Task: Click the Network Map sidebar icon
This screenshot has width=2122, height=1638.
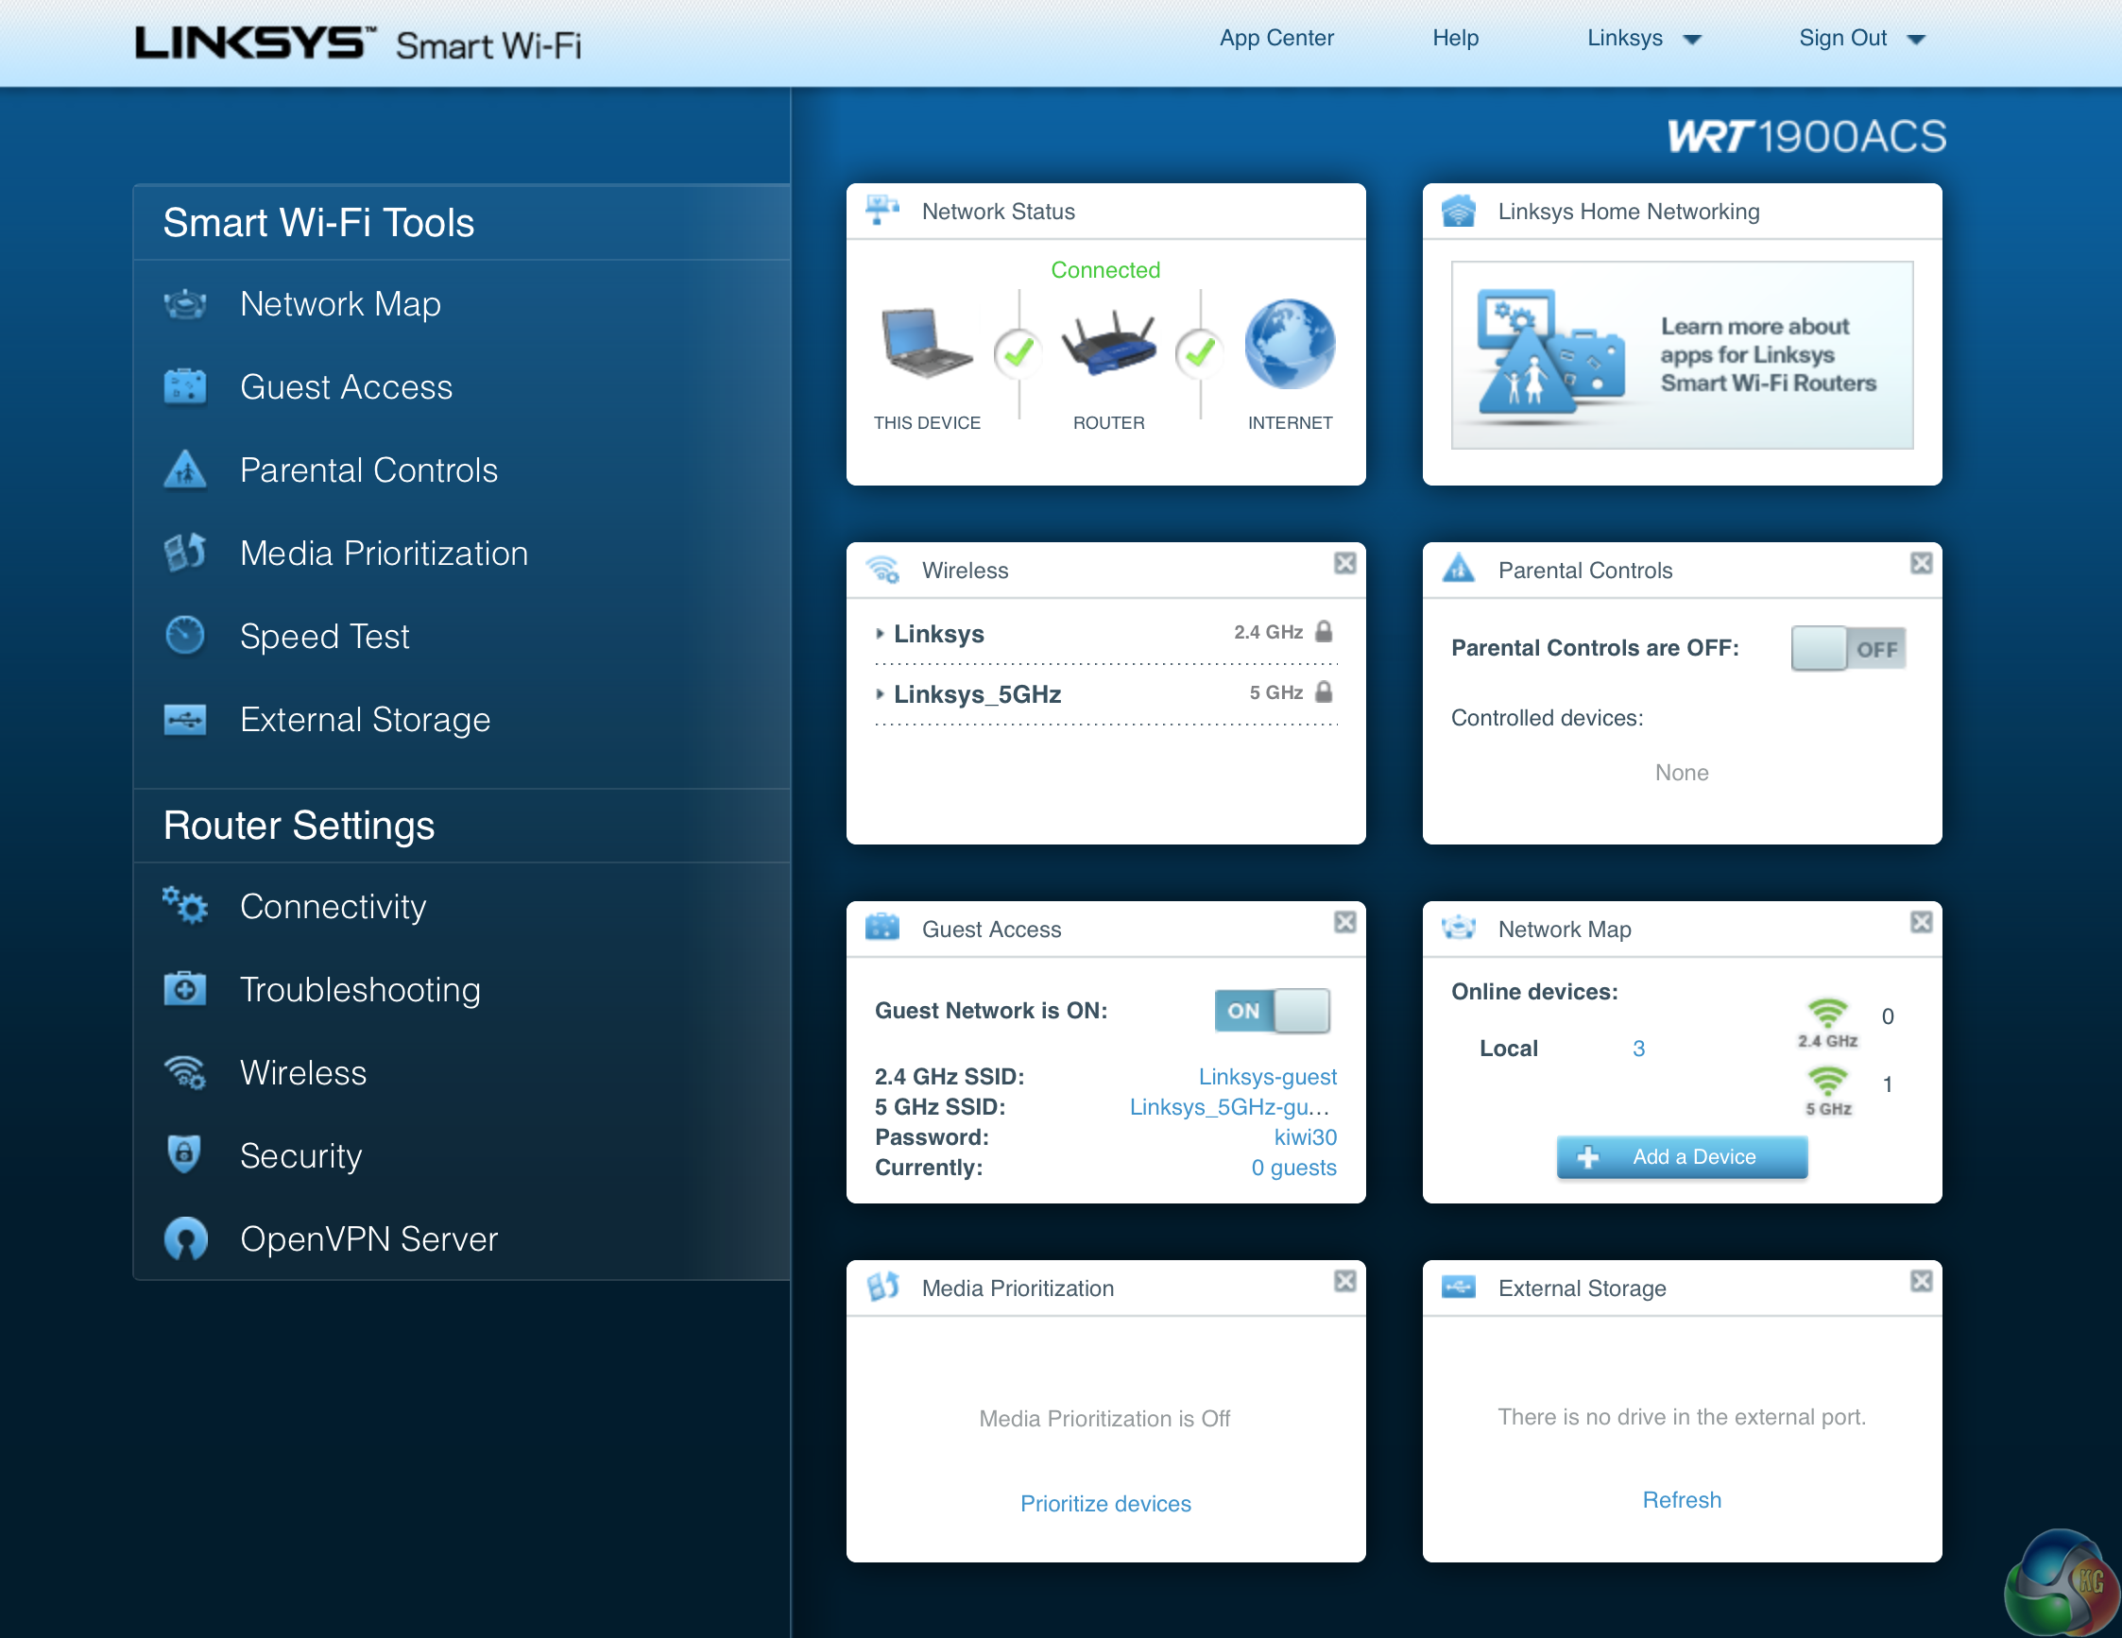Action: click(x=184, y=304)
